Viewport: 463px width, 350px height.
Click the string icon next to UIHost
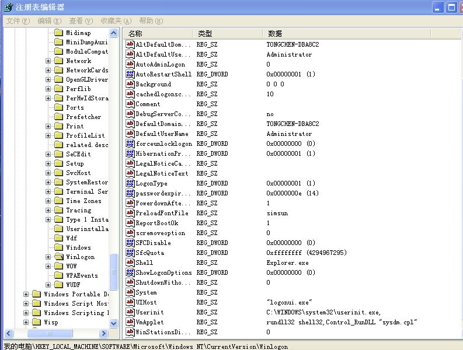130,302
